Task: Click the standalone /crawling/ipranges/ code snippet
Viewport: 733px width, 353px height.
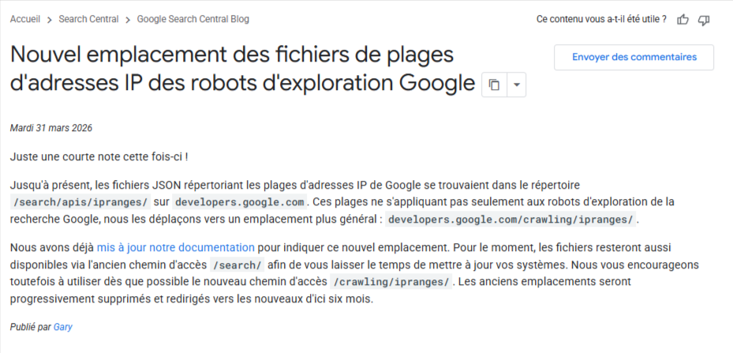Action: [391, 282]
